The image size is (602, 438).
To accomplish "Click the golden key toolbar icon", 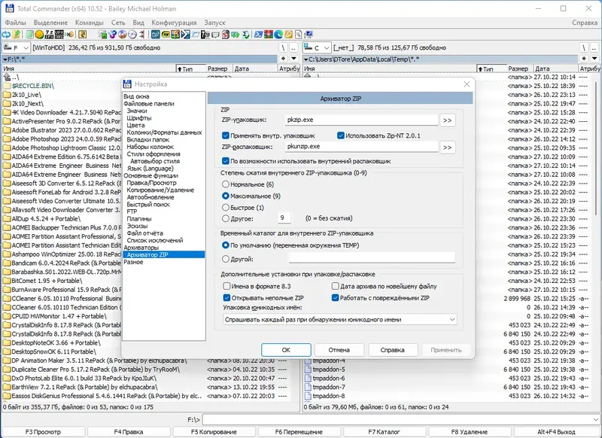I will 288,35.
